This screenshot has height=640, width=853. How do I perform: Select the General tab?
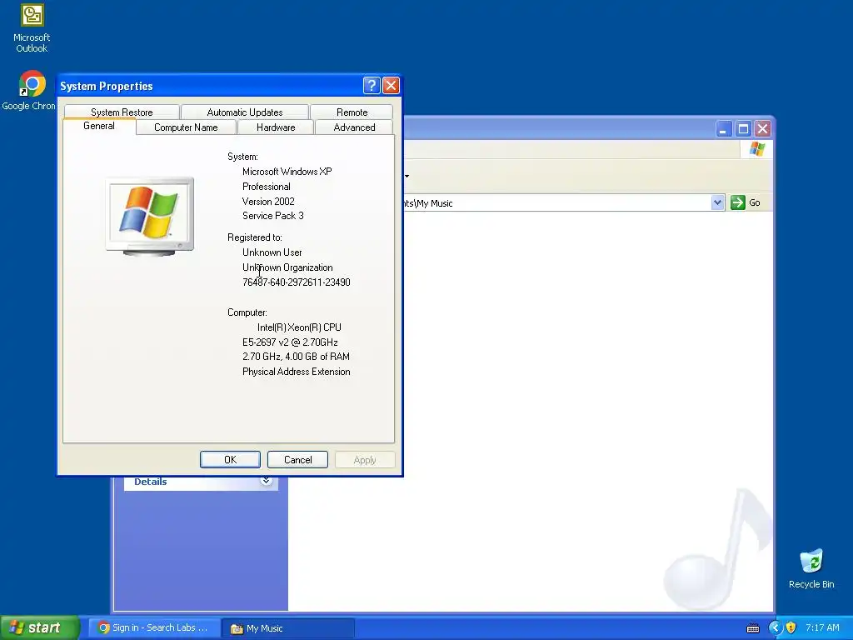point(99,126)
